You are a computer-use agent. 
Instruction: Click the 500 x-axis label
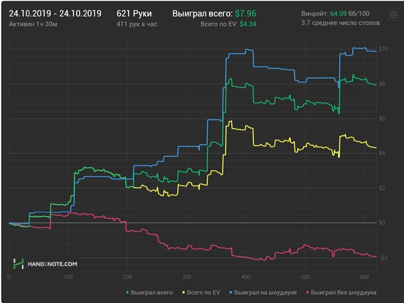[x=305, y=277]
